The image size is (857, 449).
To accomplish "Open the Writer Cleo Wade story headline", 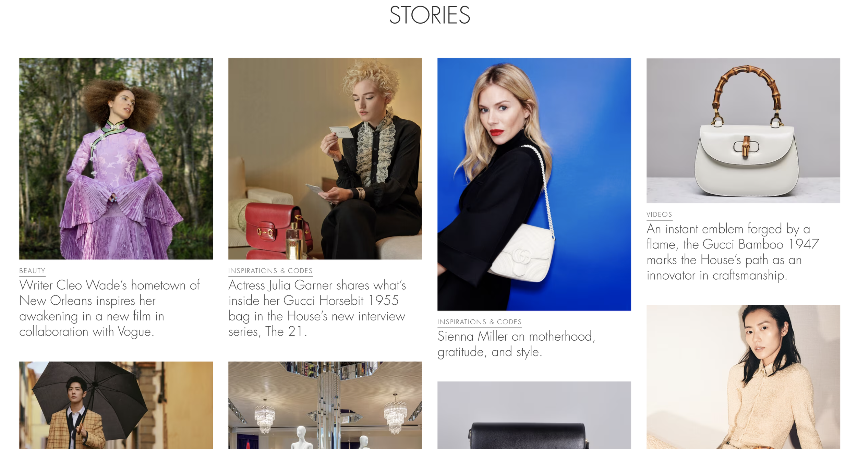I will pos(110,308).
